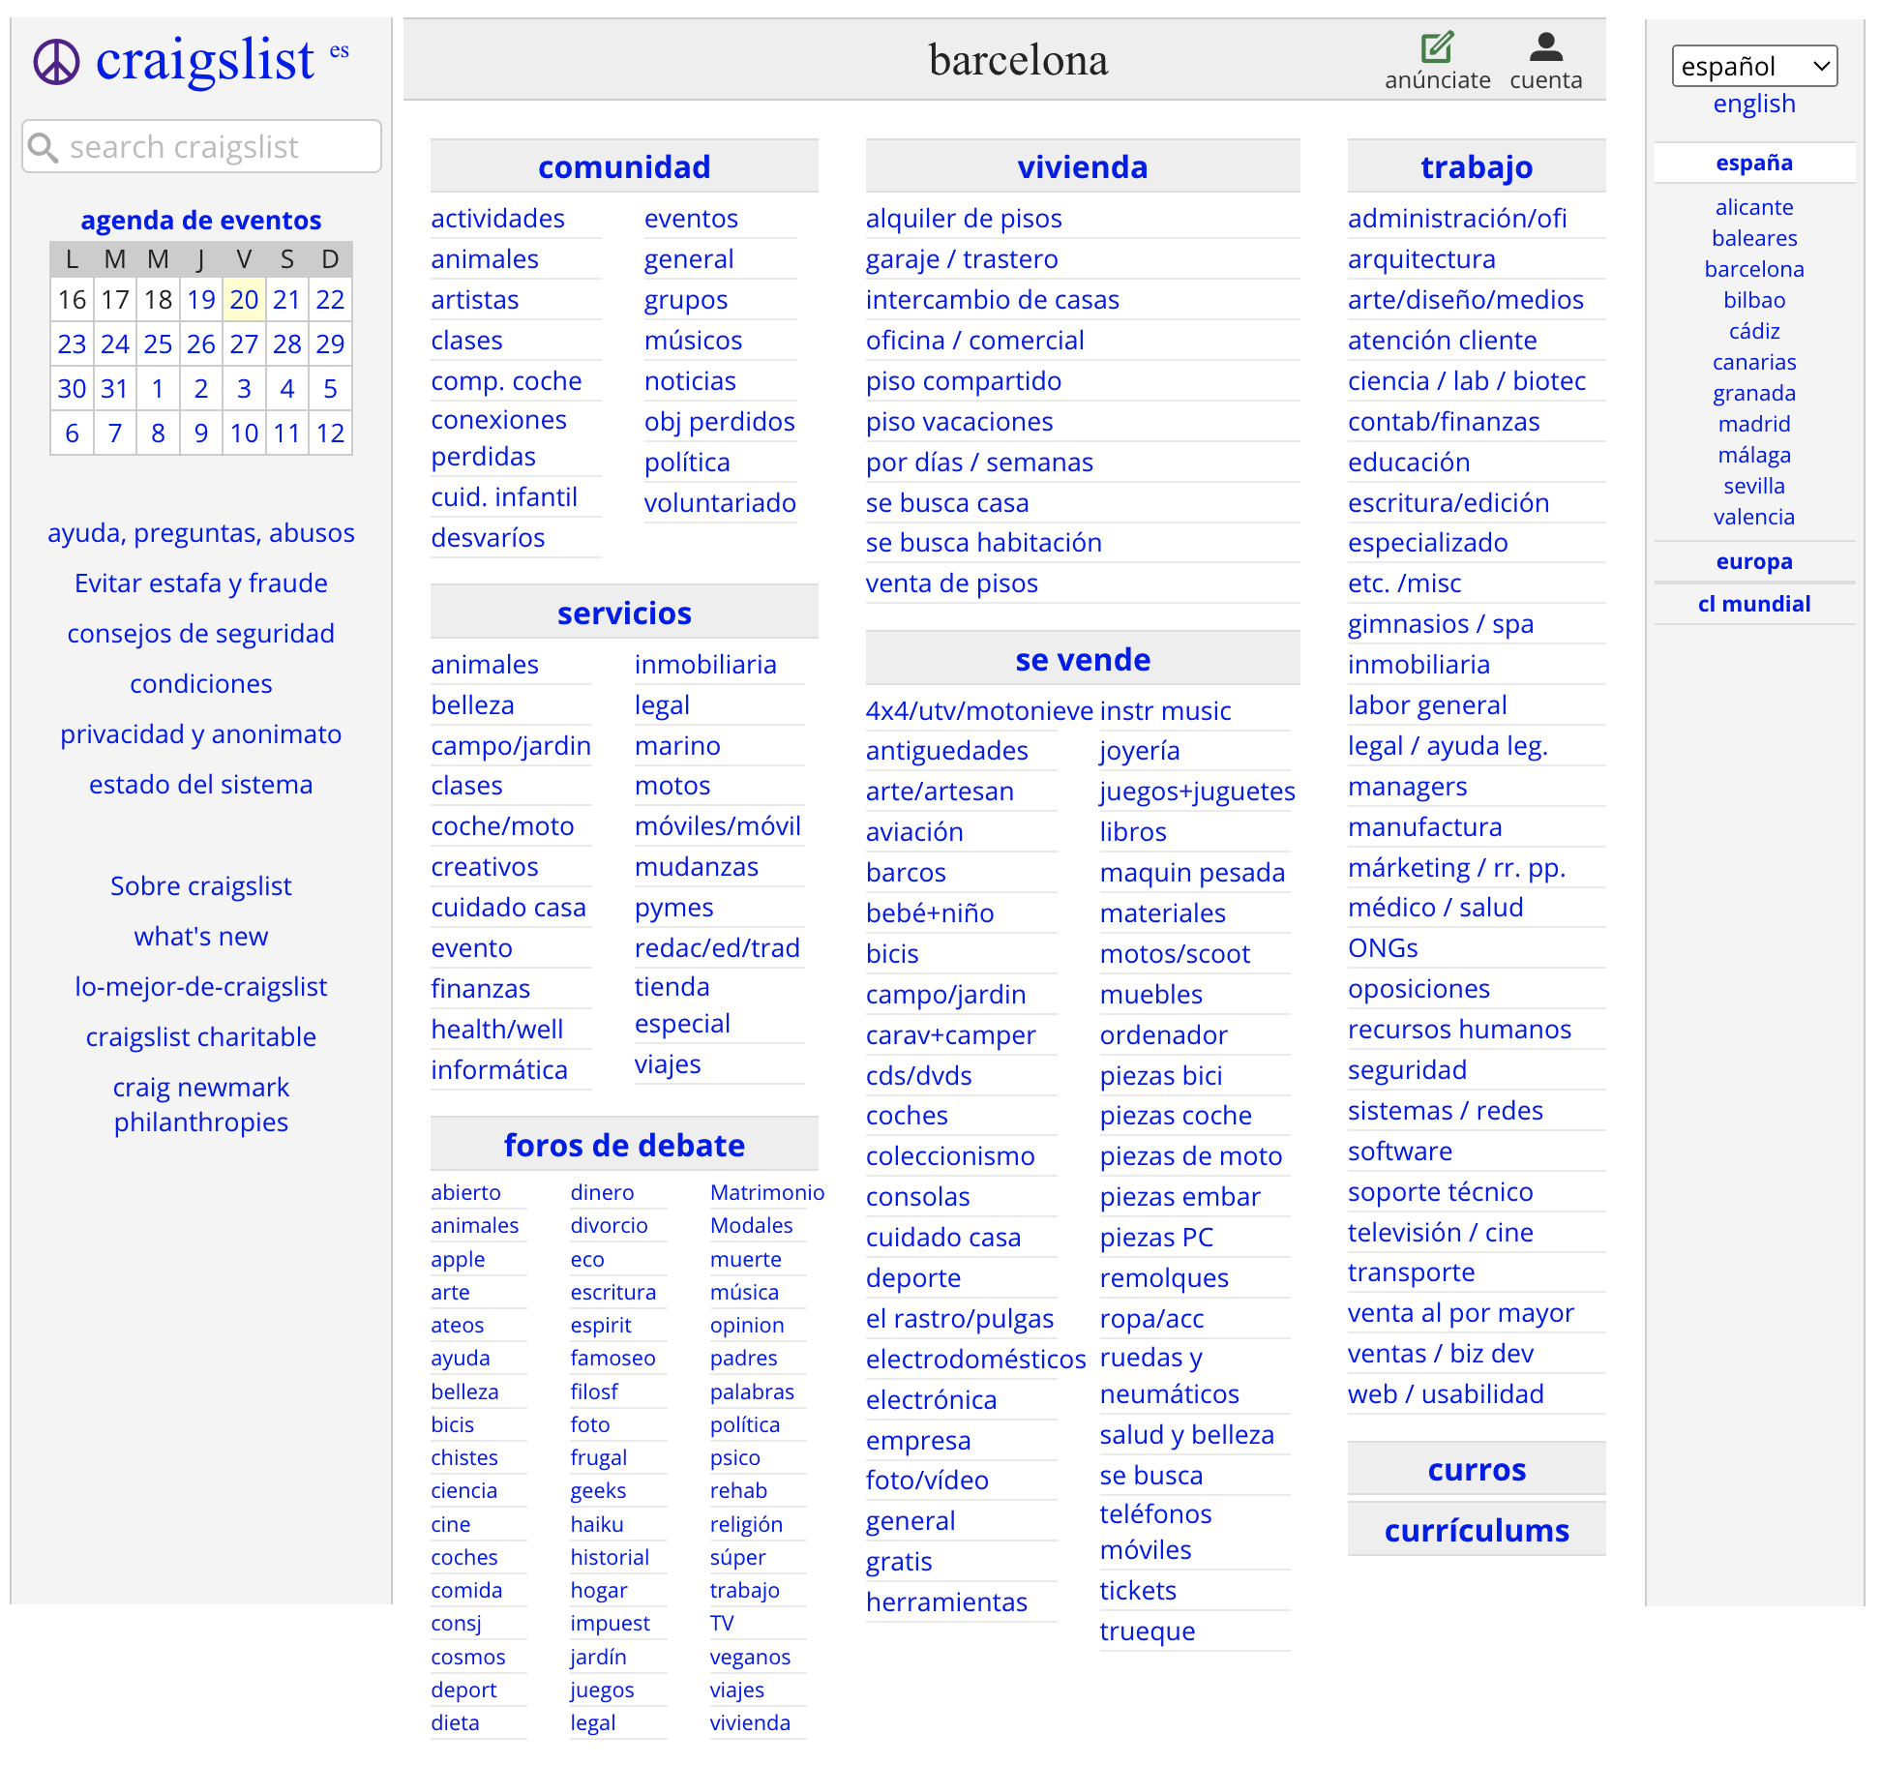Open ayuda, preguntas, abusos link
This screenshot has width=1881, height=1765.
pos(201,533)
